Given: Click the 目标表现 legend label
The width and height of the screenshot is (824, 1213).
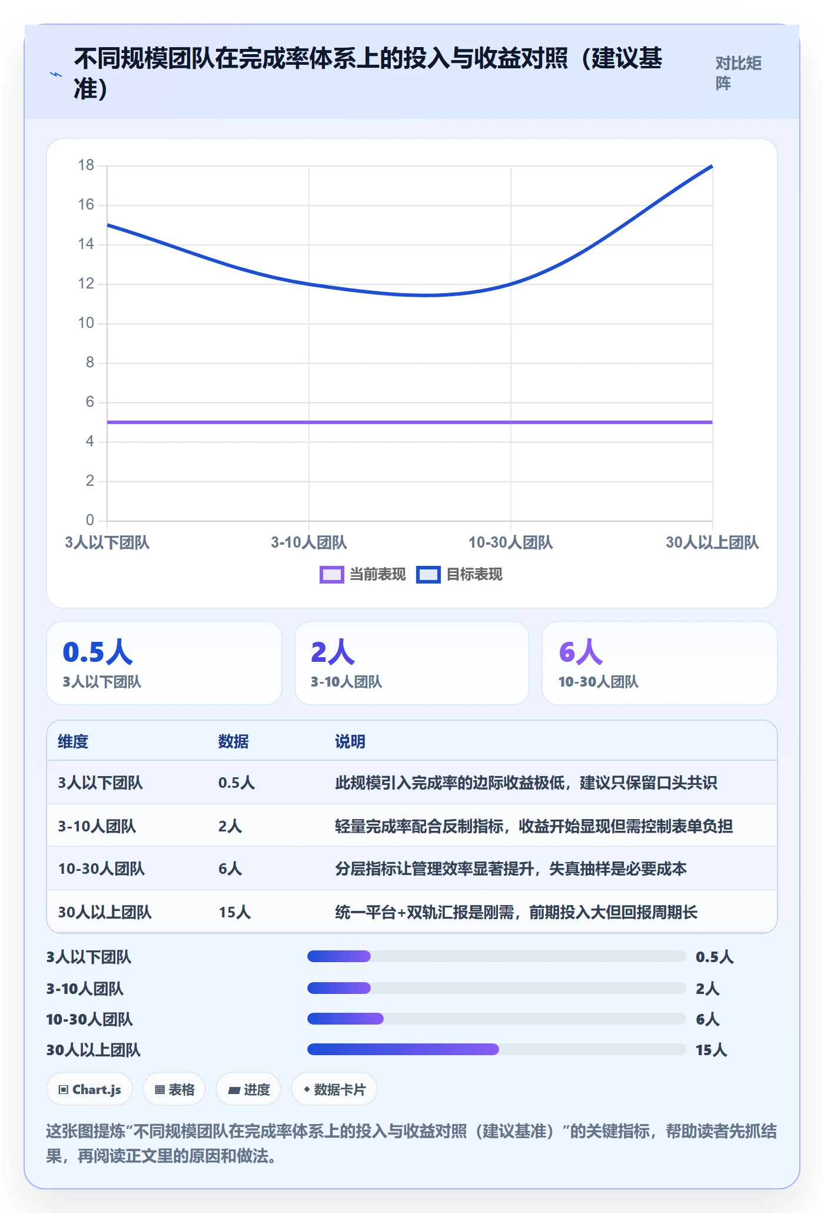Looking at the screenshot, I should coord(474,575).
